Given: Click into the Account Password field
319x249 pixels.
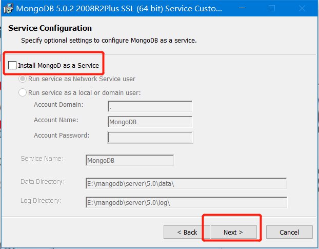Looking at the screenshot, I should click(x=150, y=137).
